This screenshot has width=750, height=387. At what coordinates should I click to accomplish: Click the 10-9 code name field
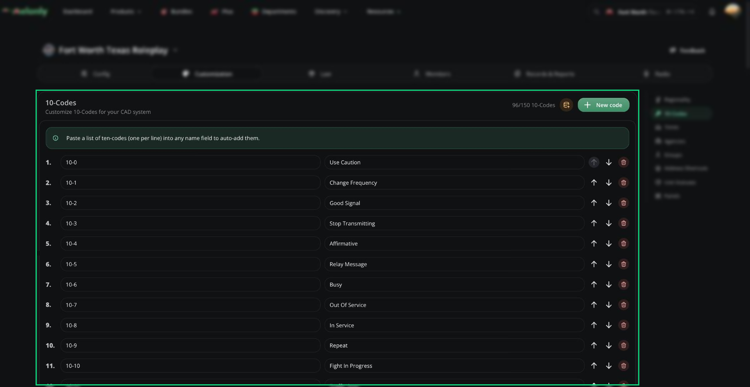(190, 346)
